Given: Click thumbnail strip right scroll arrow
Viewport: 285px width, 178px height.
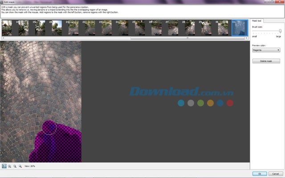Looking at the screenshot, I should coord(246,38).
